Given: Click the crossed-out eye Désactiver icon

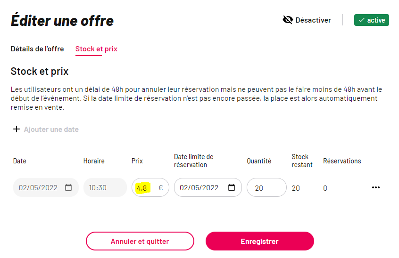Looking at the screenshot, I should pyautogui.click(x=288, y=20).
